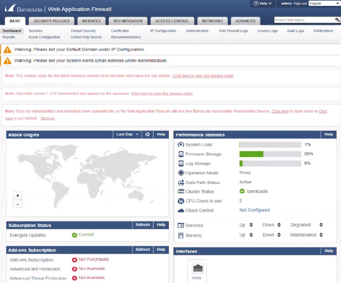Open the Administration page
Screen dimensions: 341x283
tap(197, 31)
